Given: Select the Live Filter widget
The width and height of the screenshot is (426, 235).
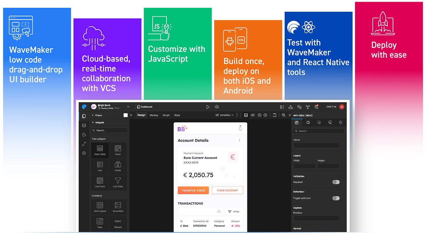Looking at the screenshot, I should click(118, 182).
